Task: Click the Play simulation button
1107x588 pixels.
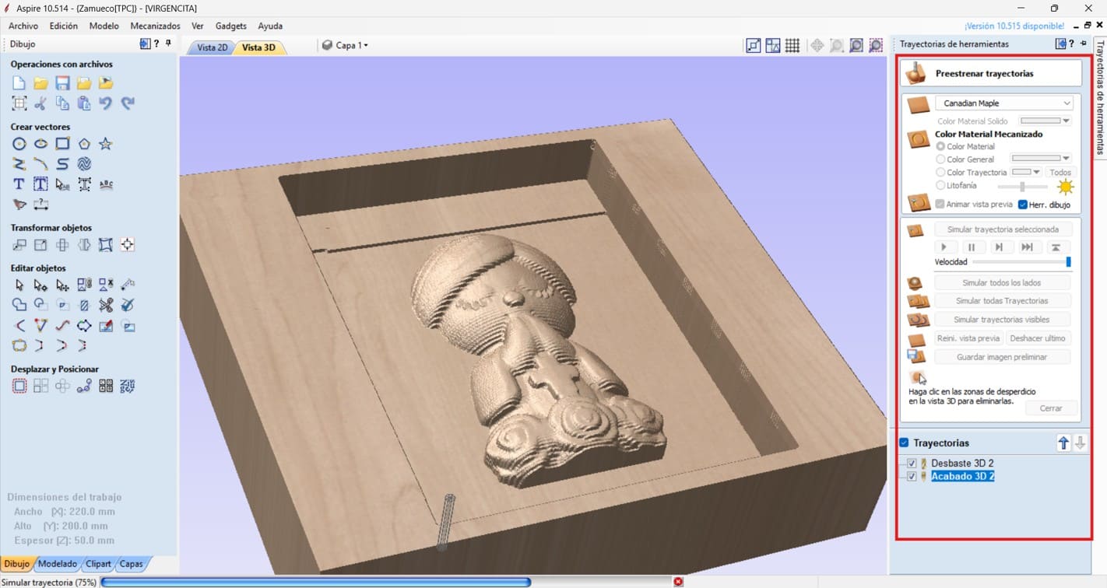Action: 944,247
